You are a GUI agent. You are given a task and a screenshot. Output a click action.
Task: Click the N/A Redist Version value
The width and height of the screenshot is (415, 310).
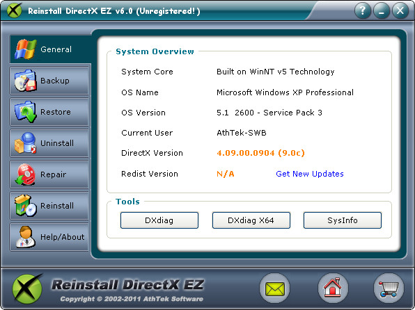[226, 174]
